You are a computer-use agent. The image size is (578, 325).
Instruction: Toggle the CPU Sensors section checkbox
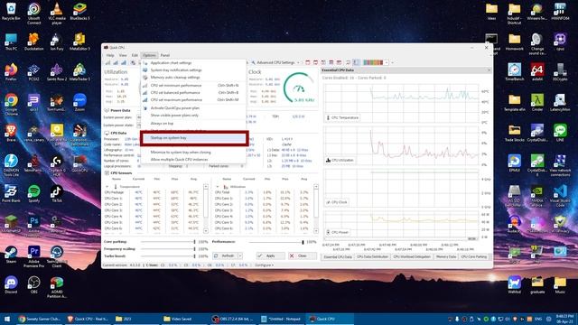(107, 172)
